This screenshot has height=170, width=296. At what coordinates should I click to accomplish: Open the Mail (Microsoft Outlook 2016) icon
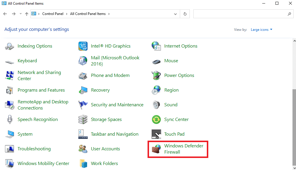(83, 61)
